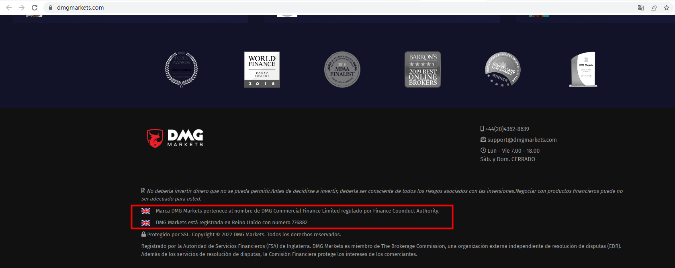Click the share page icon
The width and height of the screenshot is (675, 268).
tap(654, 8)
